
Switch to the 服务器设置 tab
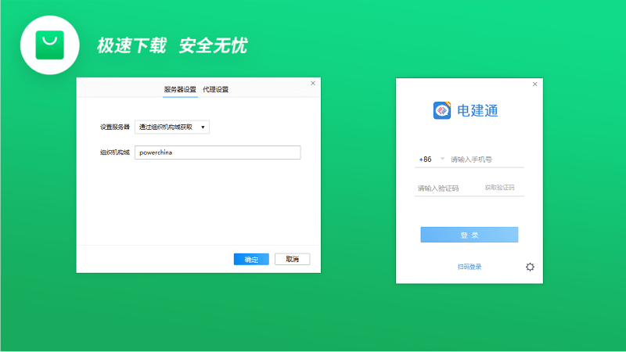pos(180,89)
